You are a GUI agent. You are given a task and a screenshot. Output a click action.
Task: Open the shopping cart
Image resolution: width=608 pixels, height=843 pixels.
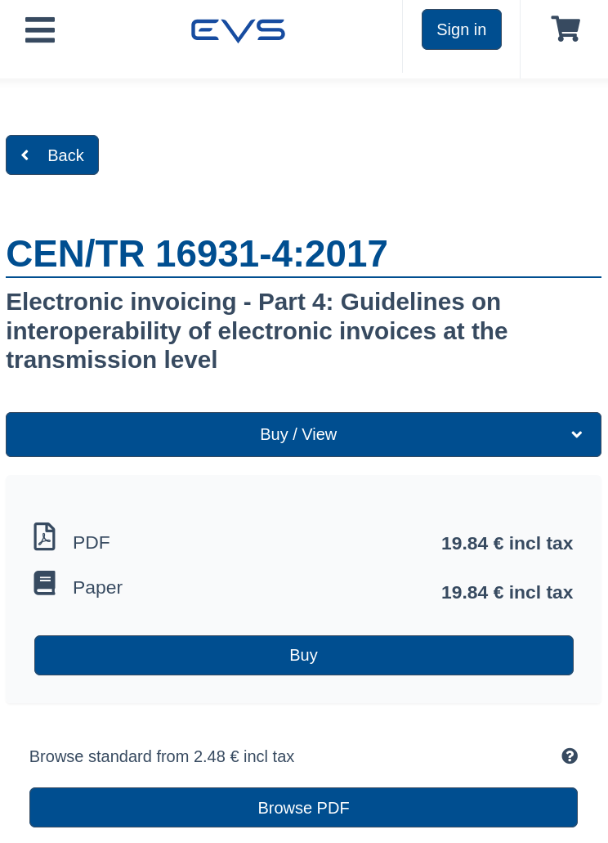tap(566, 28)
